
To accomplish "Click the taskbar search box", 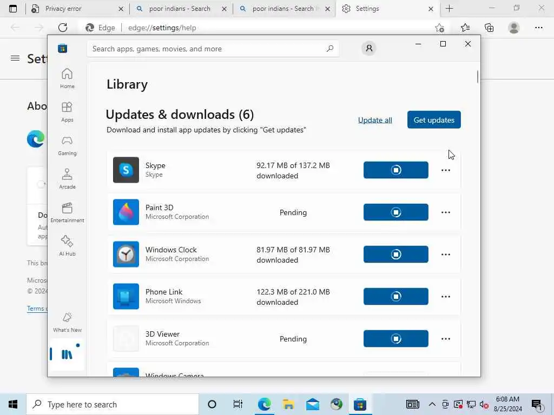I will [113, 404].
